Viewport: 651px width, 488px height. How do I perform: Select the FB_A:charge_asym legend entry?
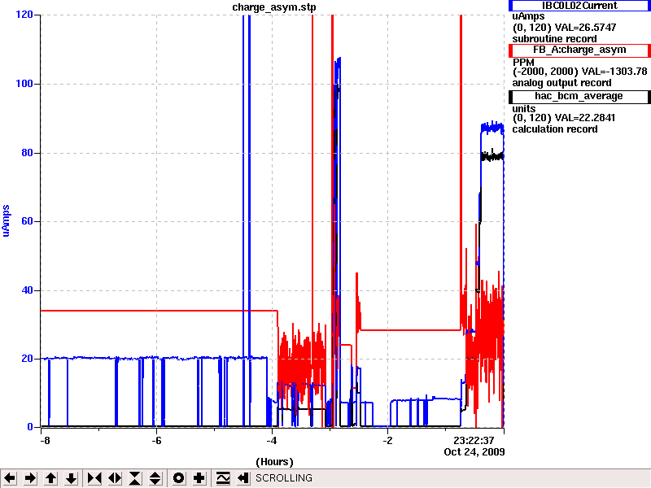tap(579, 50)
